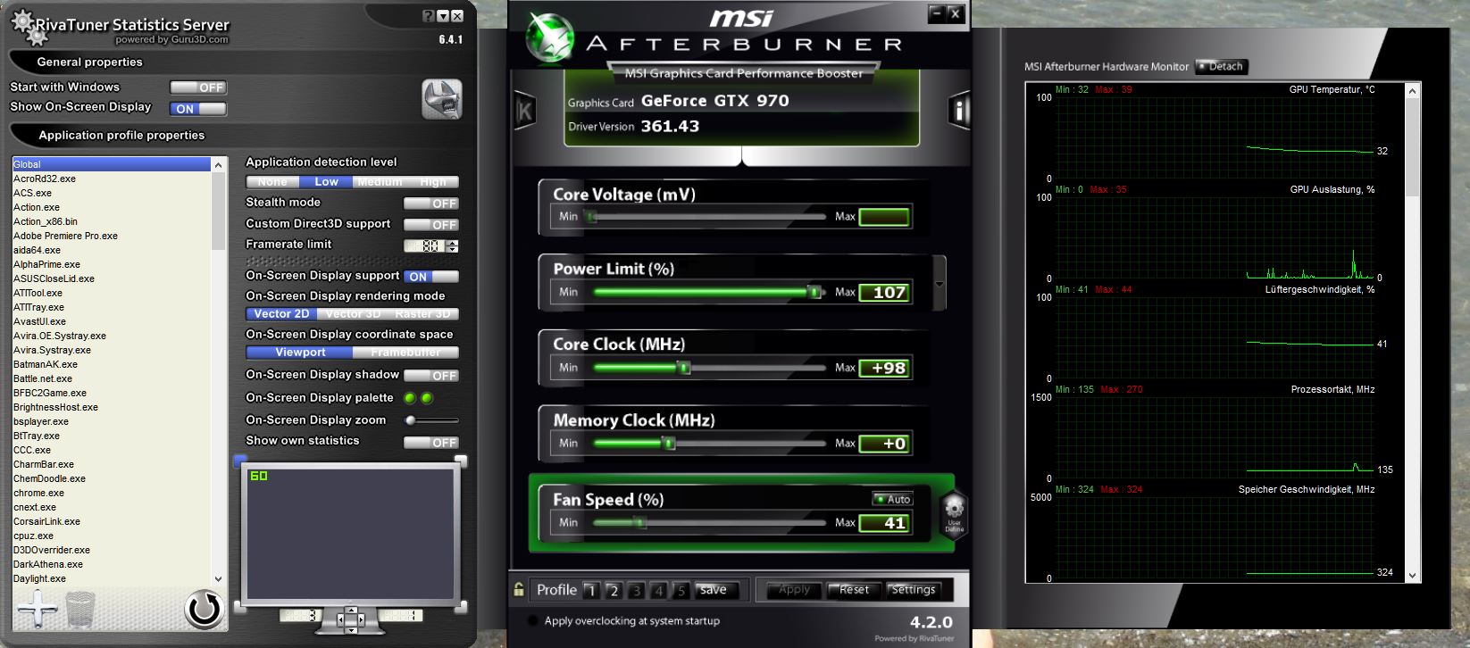Click the application list scroll down arrow
Viewport: 1470px width, 648px height.
(x=219, y=578)
